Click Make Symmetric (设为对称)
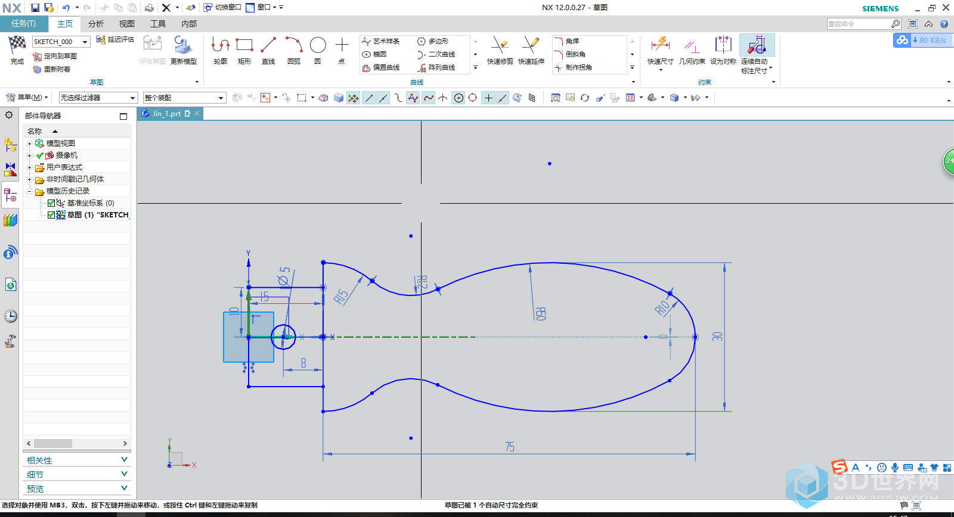 point(723,51)
